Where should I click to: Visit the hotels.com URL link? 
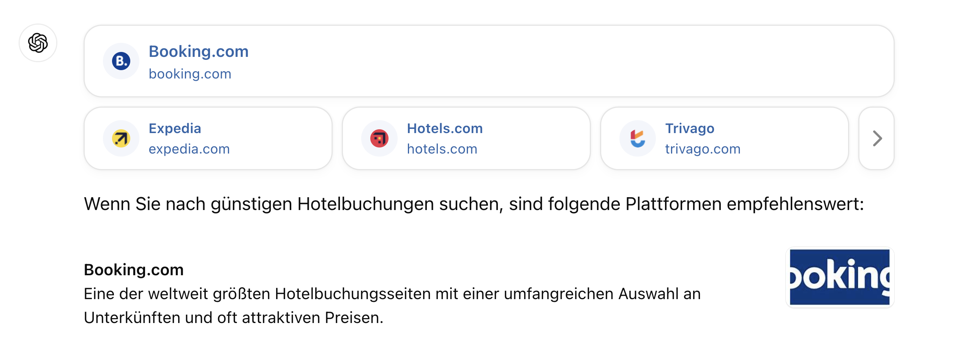click(x=442, y=149)
